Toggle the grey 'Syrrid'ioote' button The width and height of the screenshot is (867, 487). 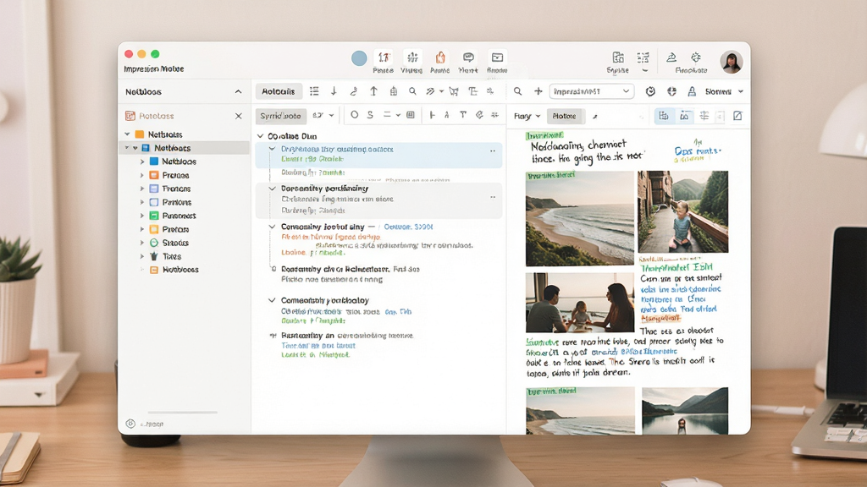click(x=280, y=116)
